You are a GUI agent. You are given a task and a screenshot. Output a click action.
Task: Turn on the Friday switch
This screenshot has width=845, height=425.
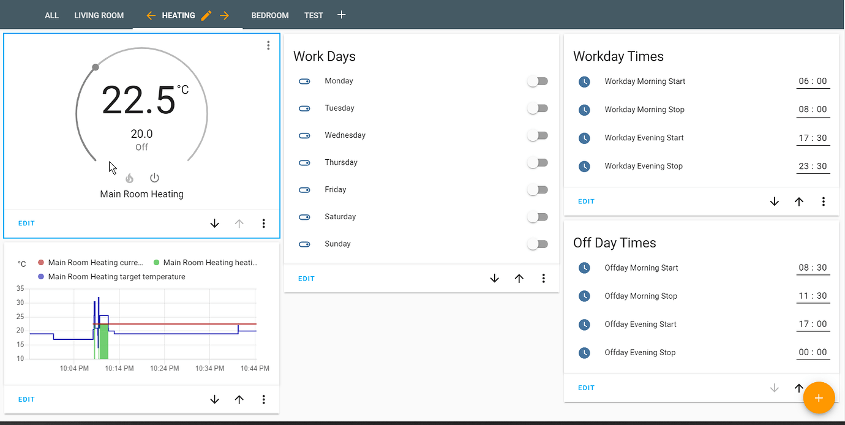coord(537,189)
